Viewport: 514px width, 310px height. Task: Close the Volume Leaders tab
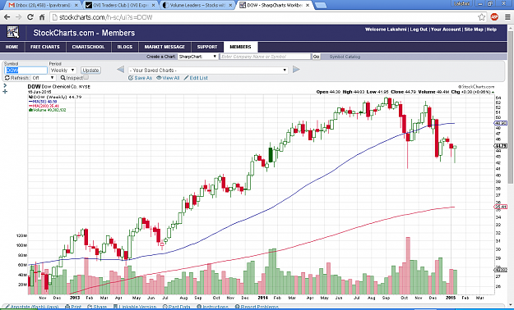pos(230,5)
